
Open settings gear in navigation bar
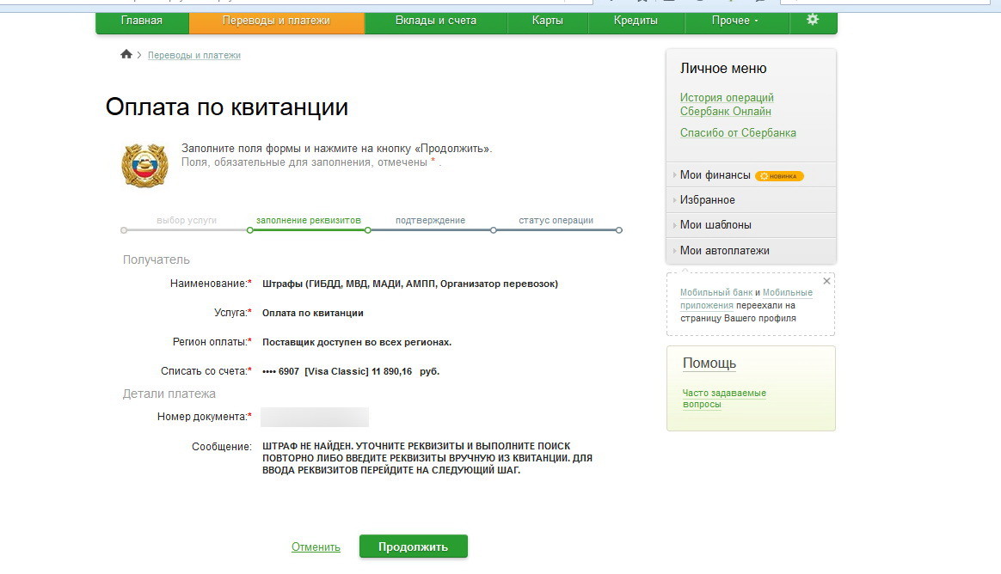click(813, 20)
